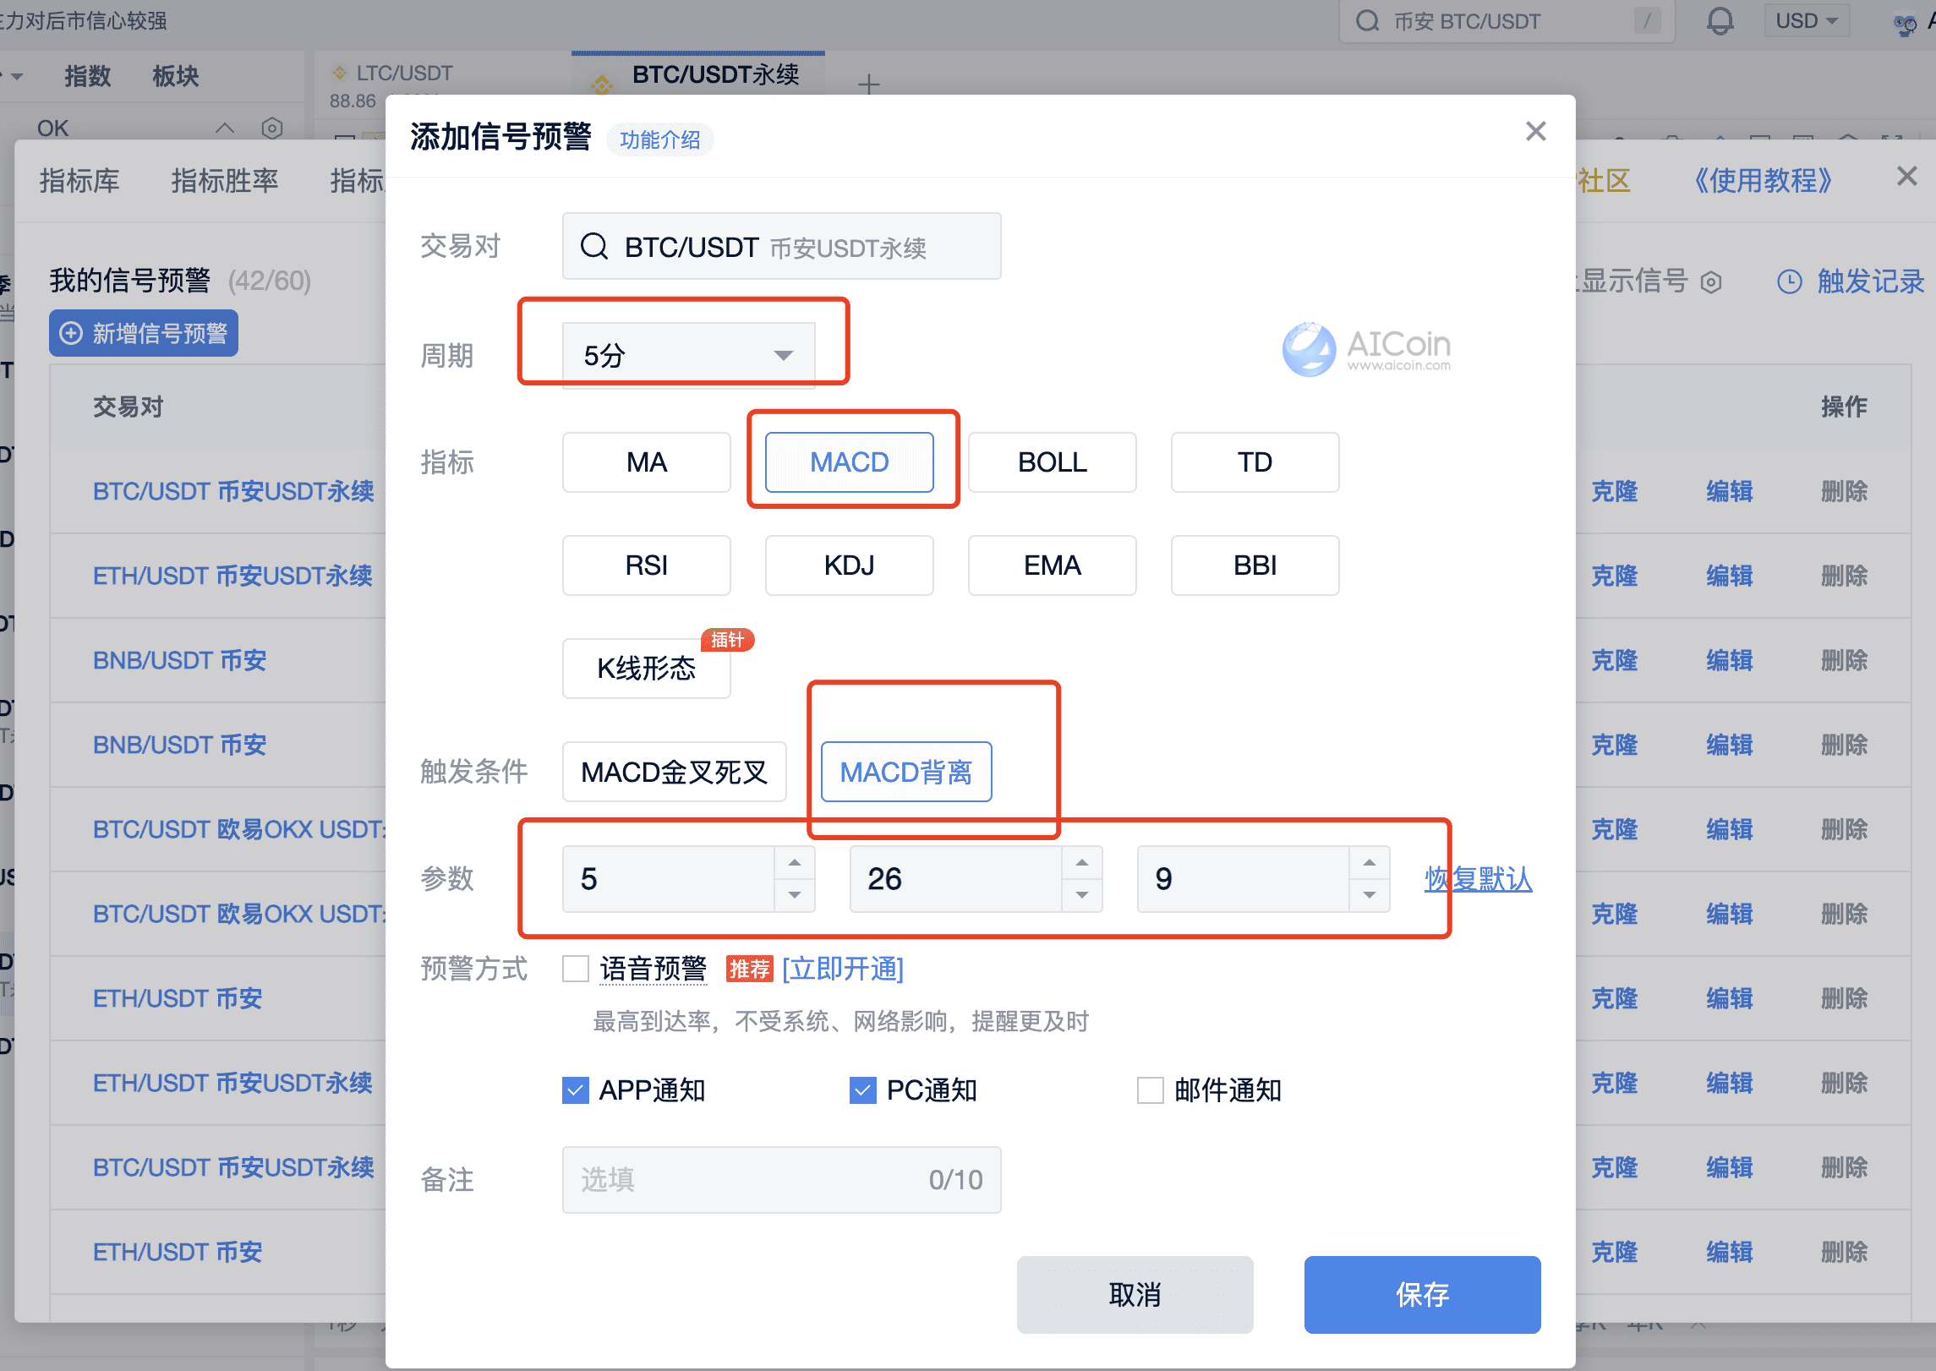Open the 周期 period dropdown showing 5分
1936x1371 pixels.
coord(688,355)
